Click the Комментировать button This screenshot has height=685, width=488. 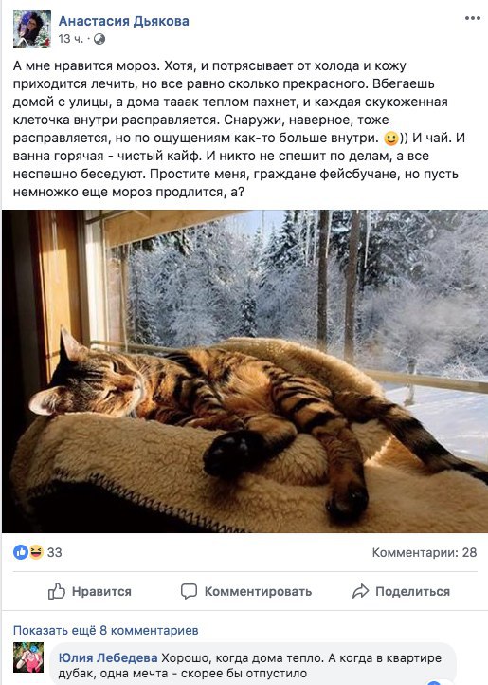(246, 591)
